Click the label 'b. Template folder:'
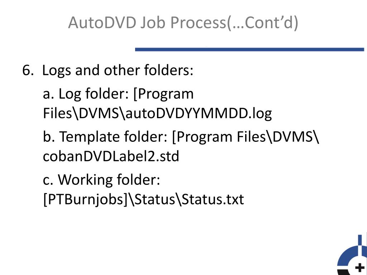The width and height of the screenshot is (367, 275). (x=105, y=136)
